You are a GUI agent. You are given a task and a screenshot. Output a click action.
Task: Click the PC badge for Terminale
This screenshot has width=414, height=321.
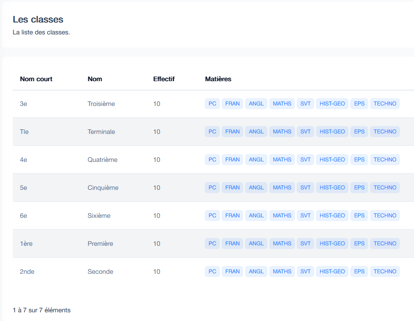[x=212, y=132]
